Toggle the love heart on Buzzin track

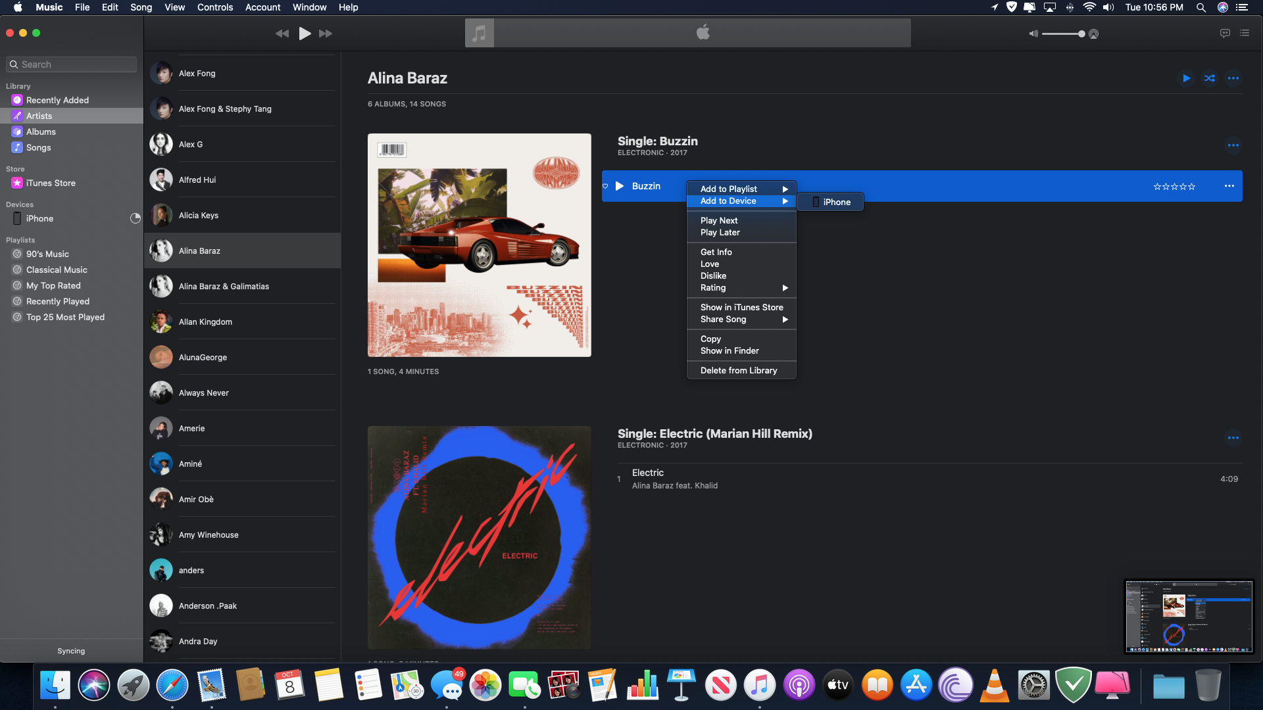(x=605, y=186)
